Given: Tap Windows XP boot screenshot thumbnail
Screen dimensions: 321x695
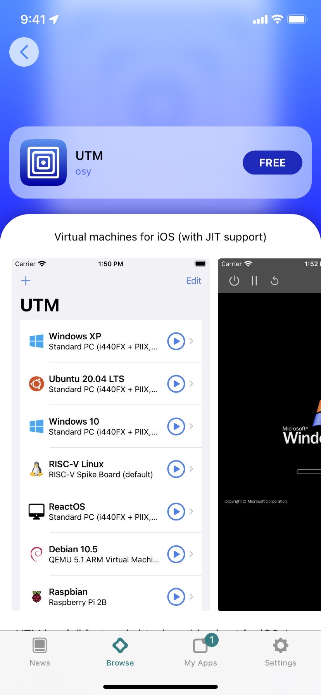Looking at the screenshot, I should coord(269,435).
